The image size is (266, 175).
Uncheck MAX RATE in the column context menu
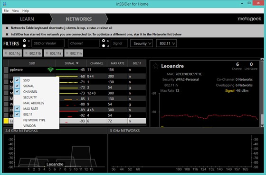[17, 109]
